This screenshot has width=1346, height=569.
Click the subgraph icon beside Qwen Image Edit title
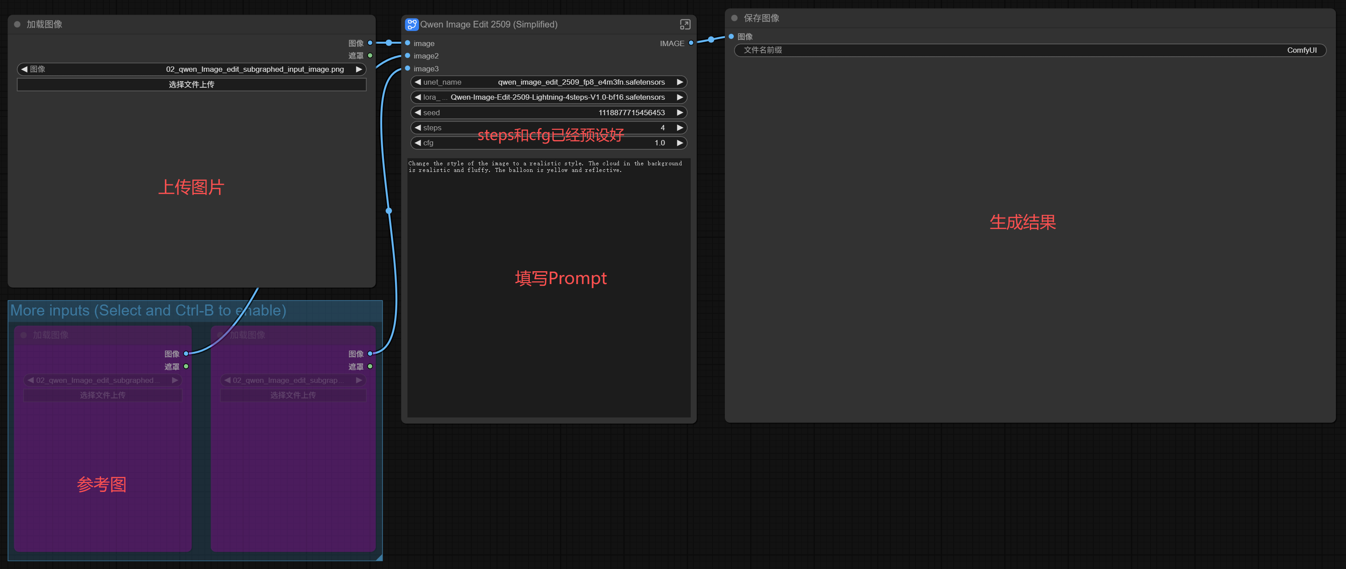tap(411, 24)
